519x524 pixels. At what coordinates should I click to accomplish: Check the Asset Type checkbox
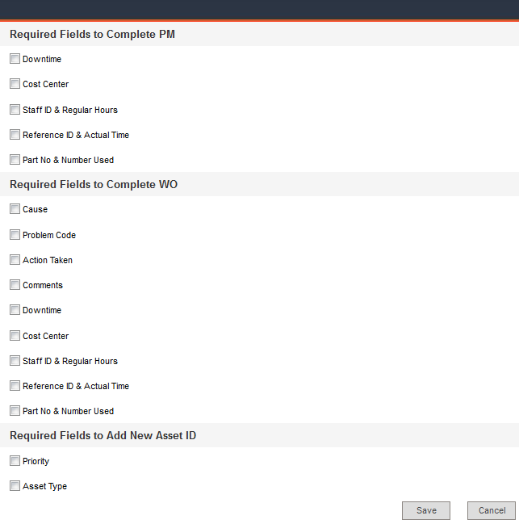[15, 486]
